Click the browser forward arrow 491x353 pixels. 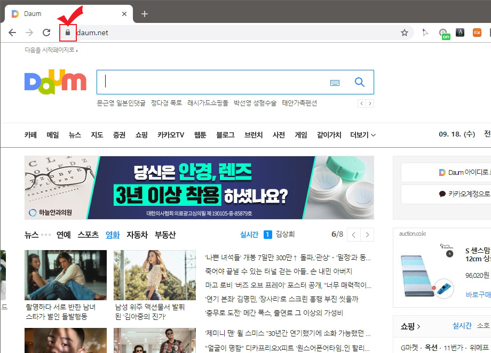click(29, 33)
